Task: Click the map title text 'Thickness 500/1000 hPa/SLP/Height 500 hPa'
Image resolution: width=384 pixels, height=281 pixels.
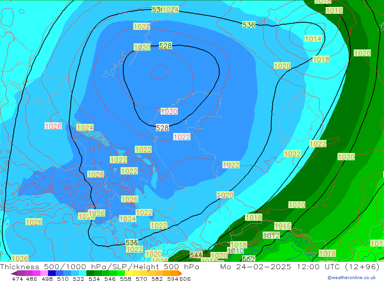Action: click(x=99, y=266)
